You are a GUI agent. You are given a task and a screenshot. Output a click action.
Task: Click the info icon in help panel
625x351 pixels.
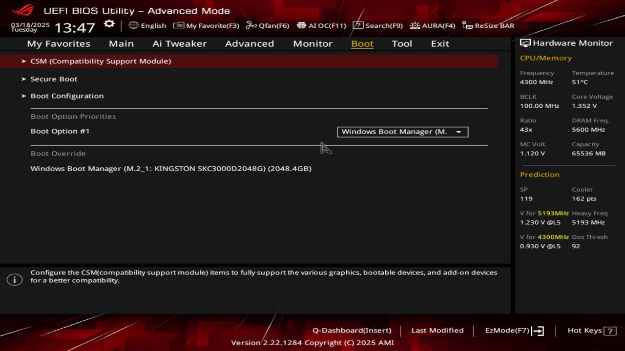point(14,279)
